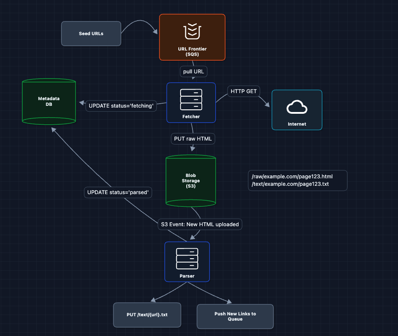
Task: Select the Blob Storage (S3) cylinder
Action: 191,181
